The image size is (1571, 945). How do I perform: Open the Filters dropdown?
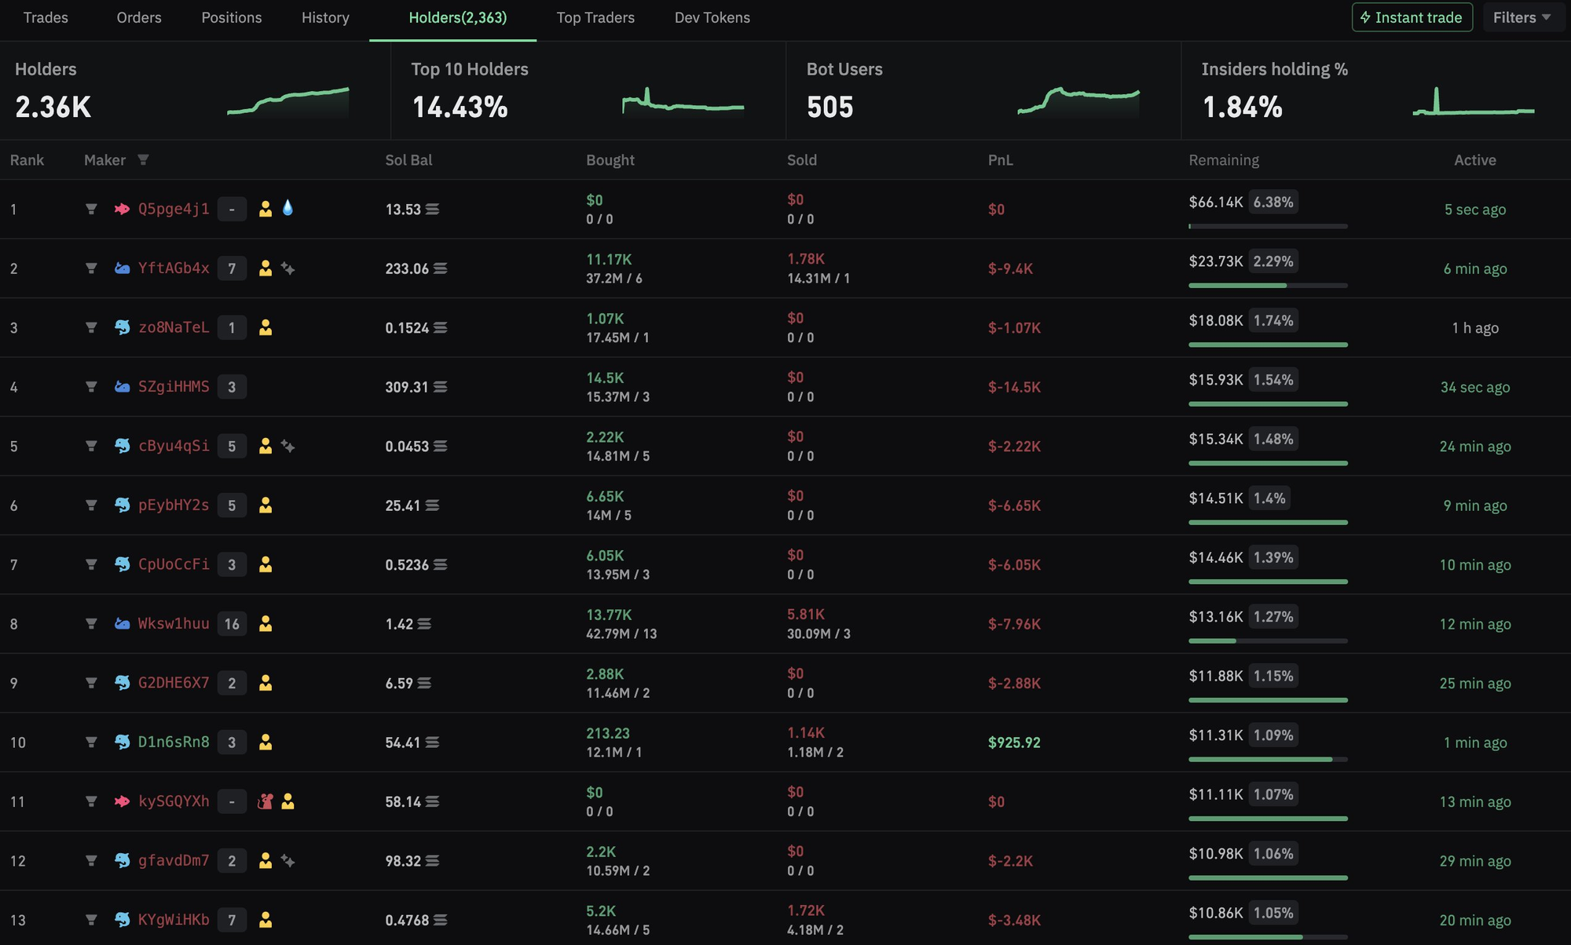[x=1522, y=16]
